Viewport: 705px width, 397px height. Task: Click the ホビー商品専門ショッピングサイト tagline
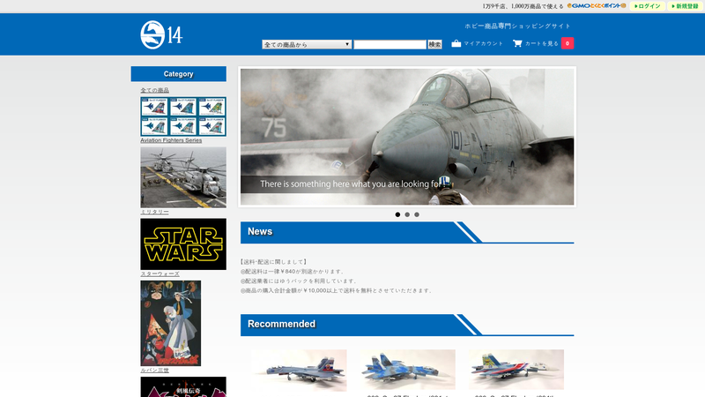pos(517,26)
